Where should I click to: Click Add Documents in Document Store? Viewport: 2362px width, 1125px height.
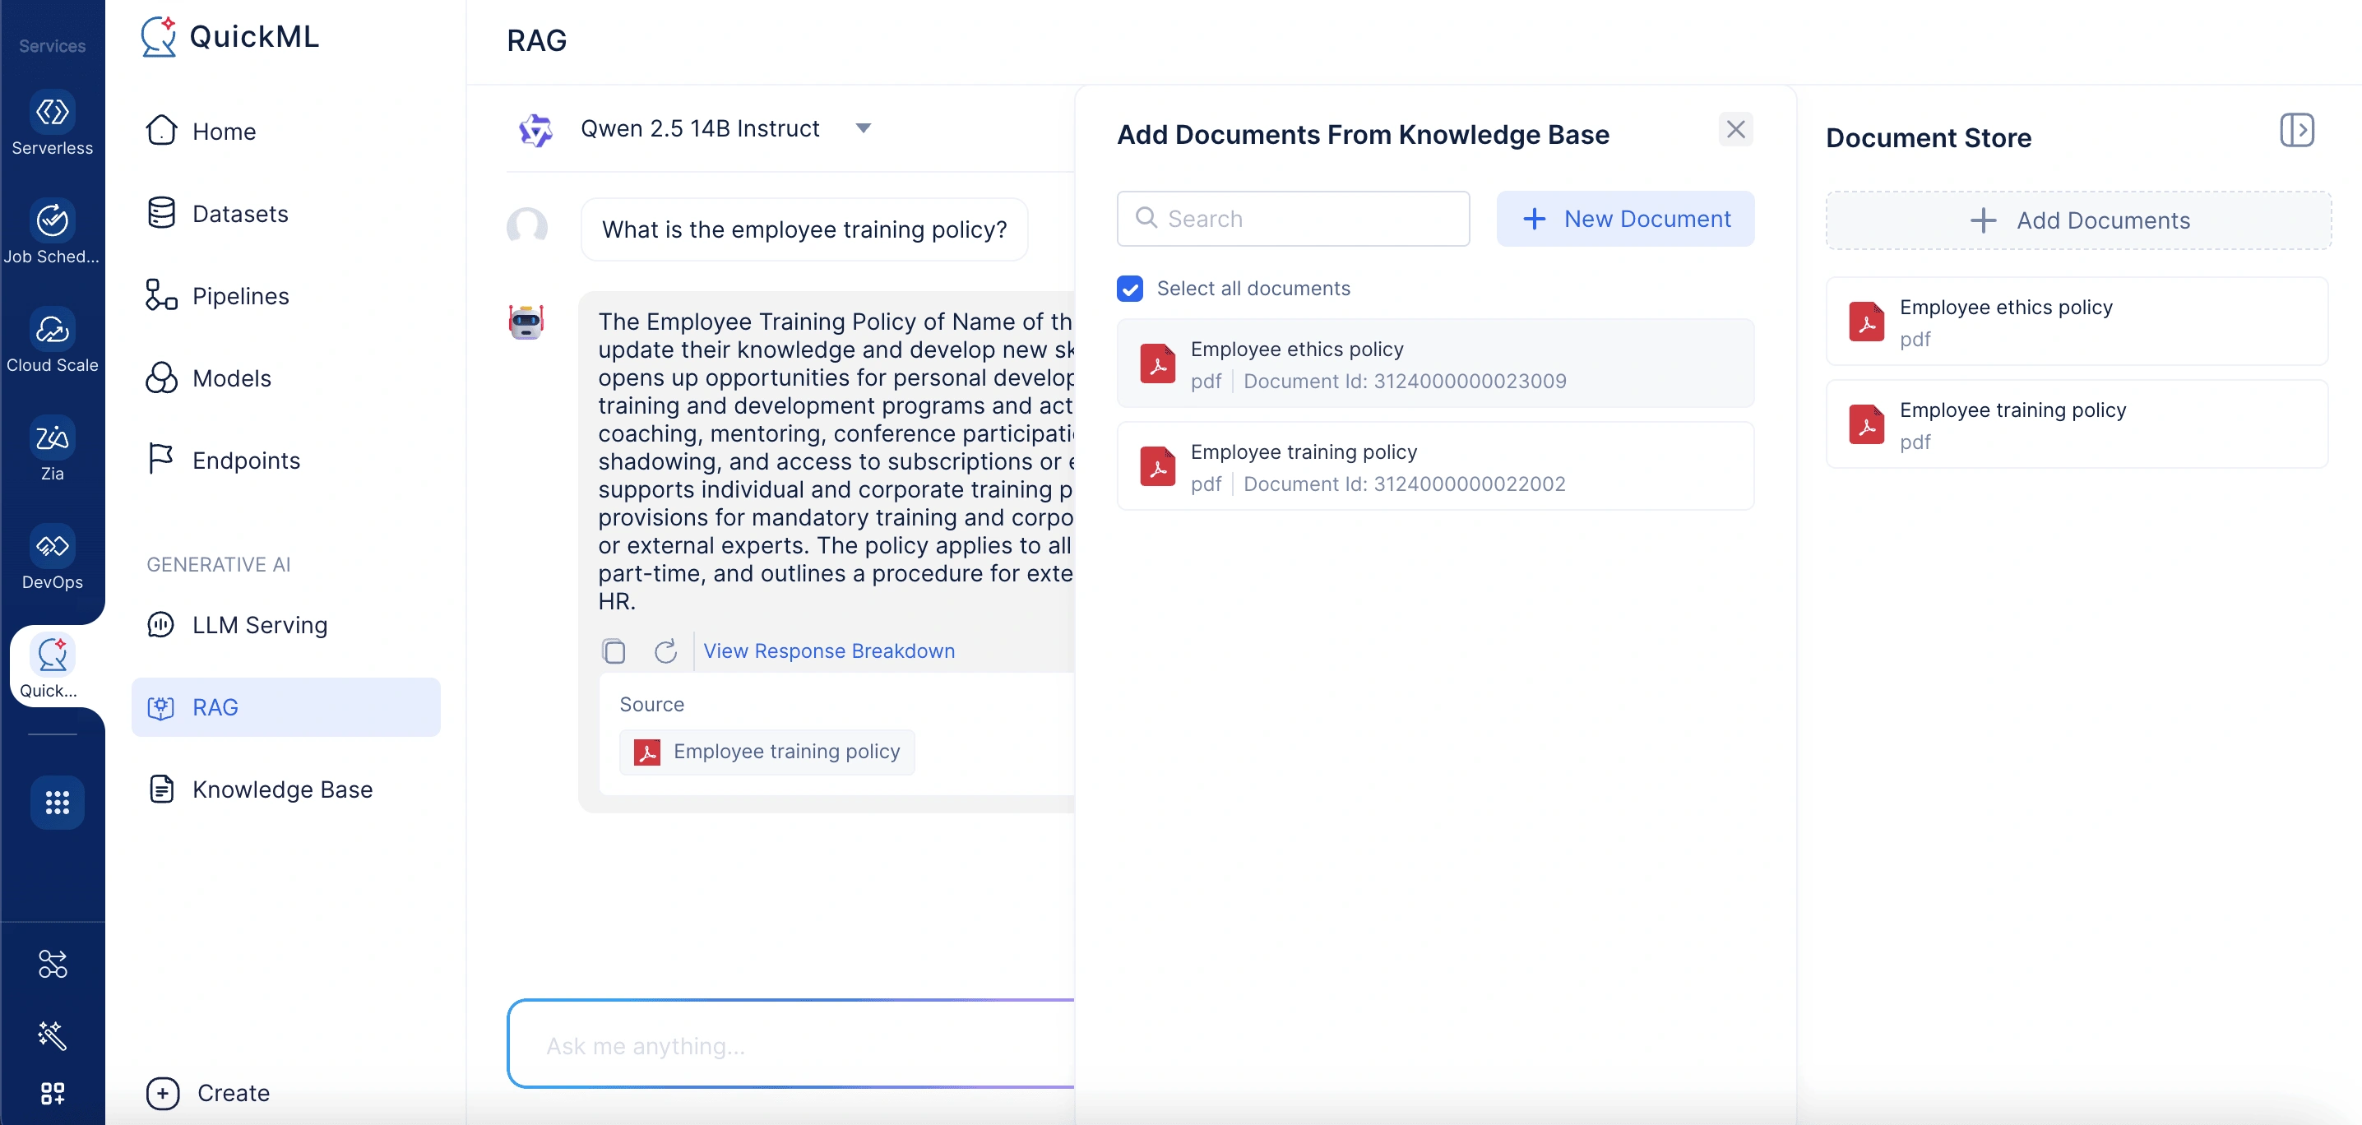(x=2077, y=221)
